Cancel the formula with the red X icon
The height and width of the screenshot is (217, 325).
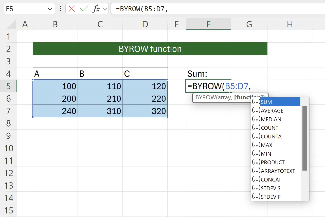(72, 8)
